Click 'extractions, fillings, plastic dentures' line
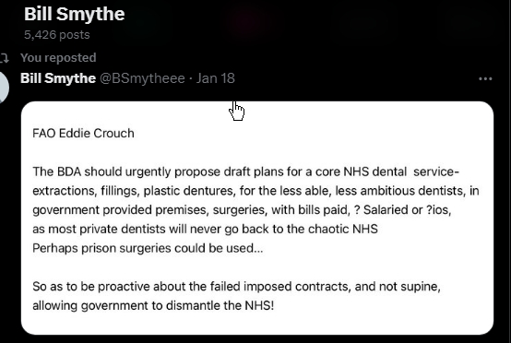The image size is (511, 343). (x=255, y=191)
